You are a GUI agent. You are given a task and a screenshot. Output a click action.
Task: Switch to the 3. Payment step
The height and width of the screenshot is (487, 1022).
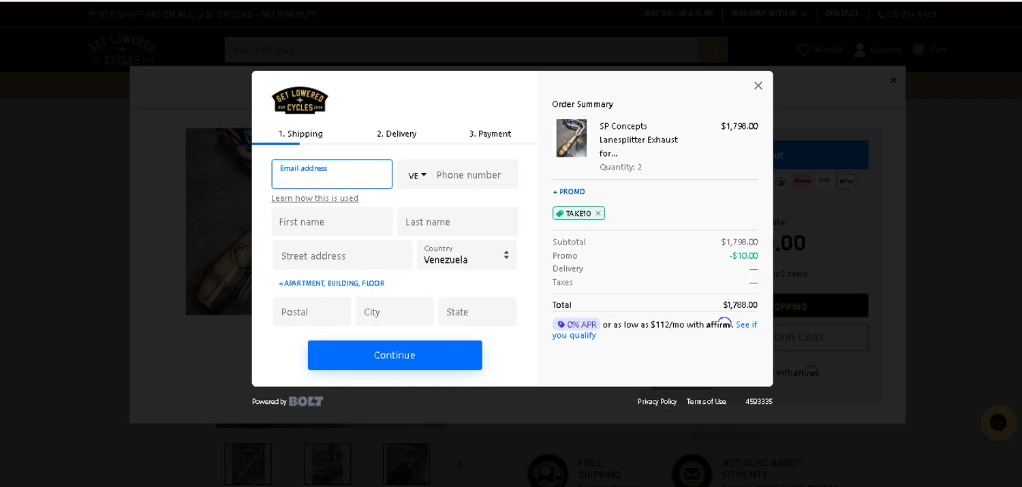(x=490, y=133)
